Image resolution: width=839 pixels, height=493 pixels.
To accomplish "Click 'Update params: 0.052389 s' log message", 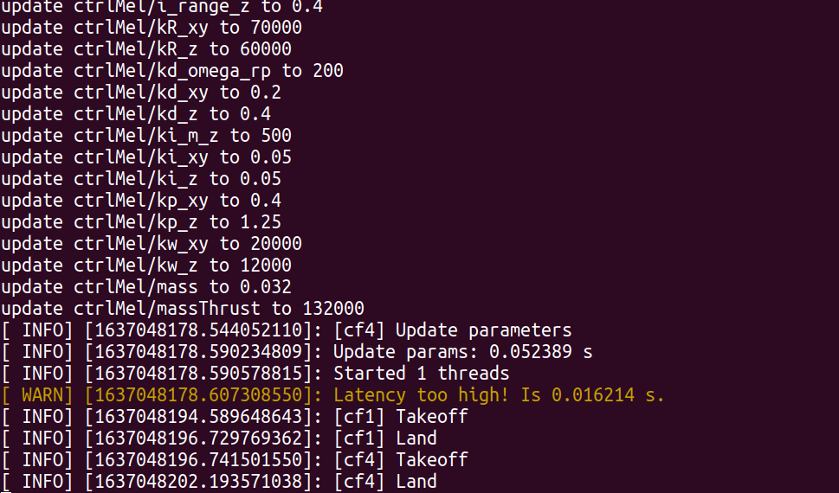I will pyautogui.click(x=463, y=352).
